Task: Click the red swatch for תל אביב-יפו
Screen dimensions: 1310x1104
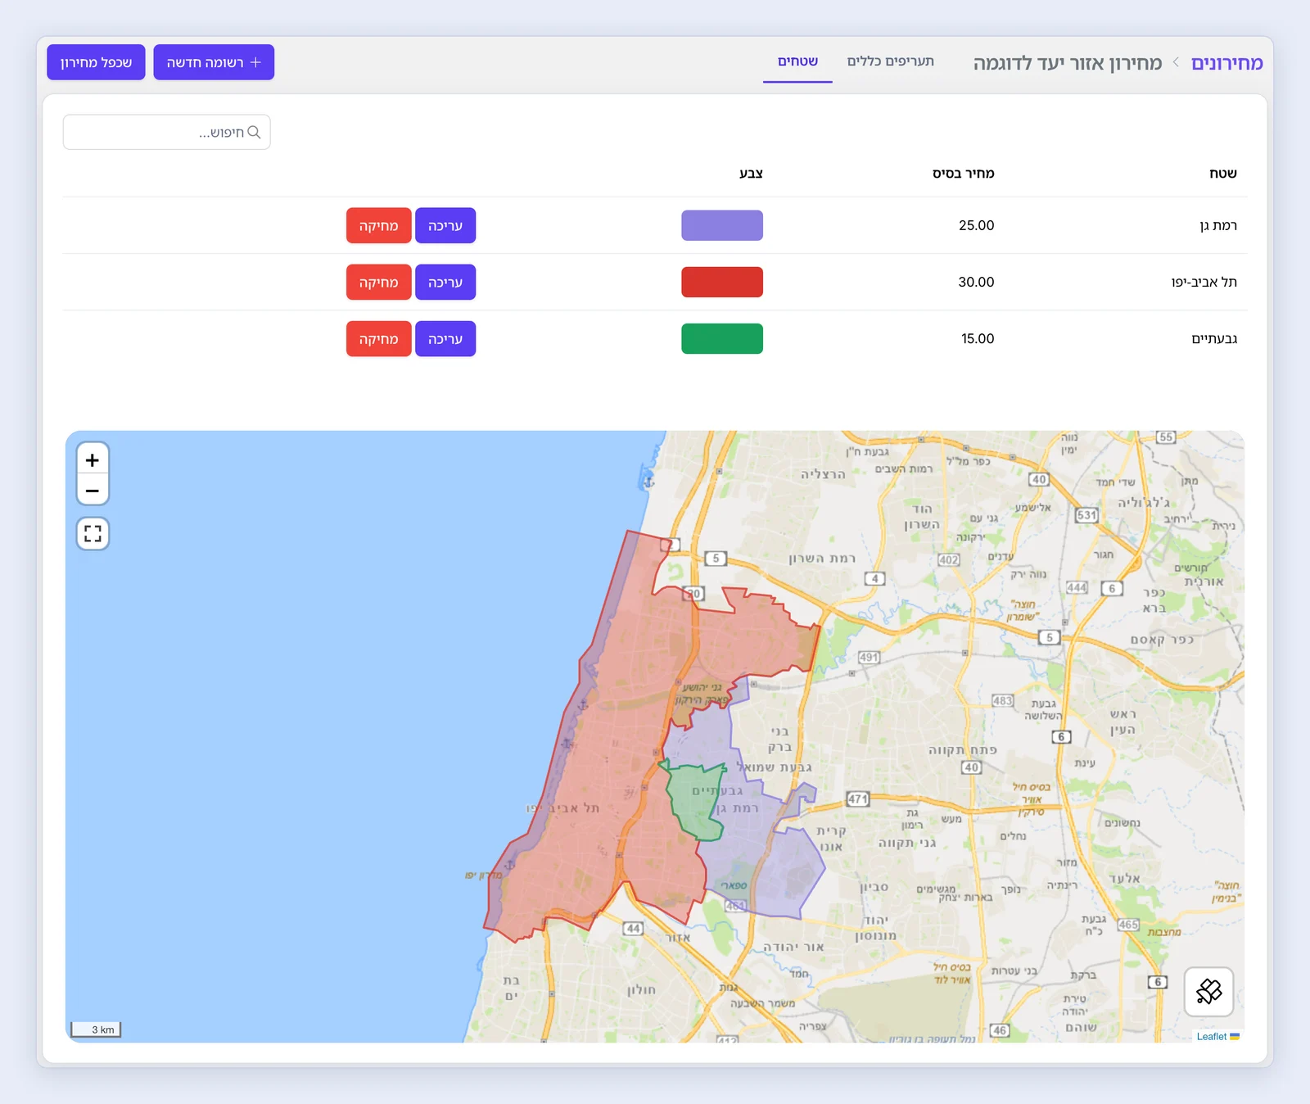Action: coord(722,282)
